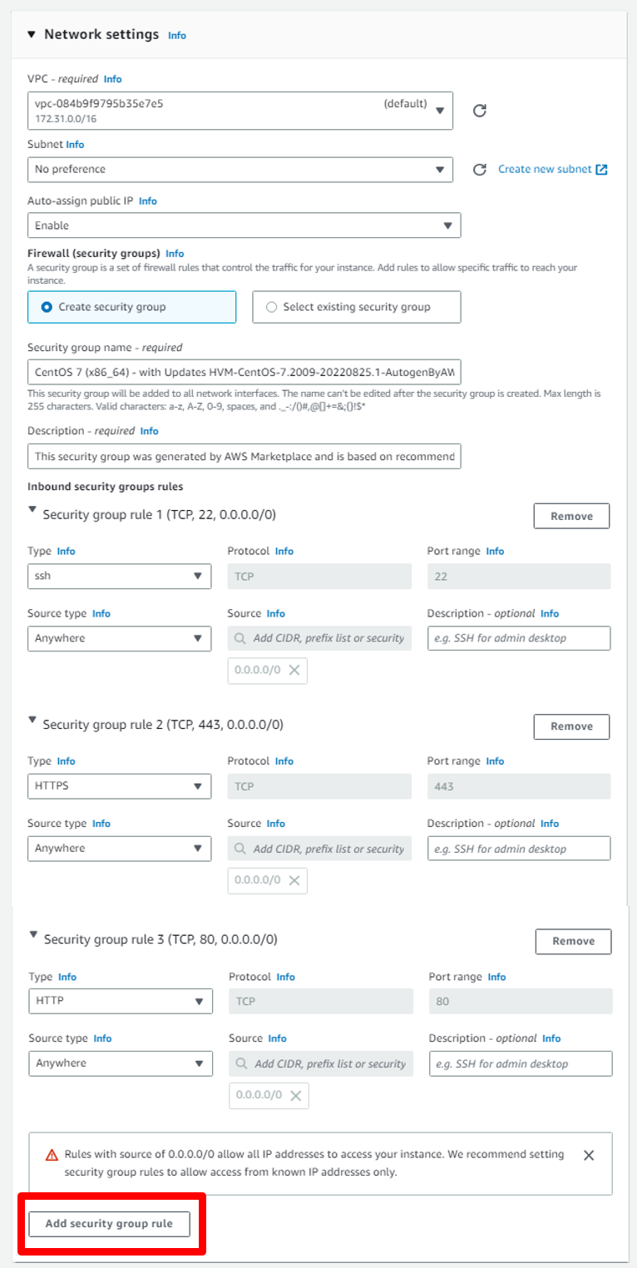Open Create new subnet external link
Viewport: 637px width, 1268px height.
point(552,169)
